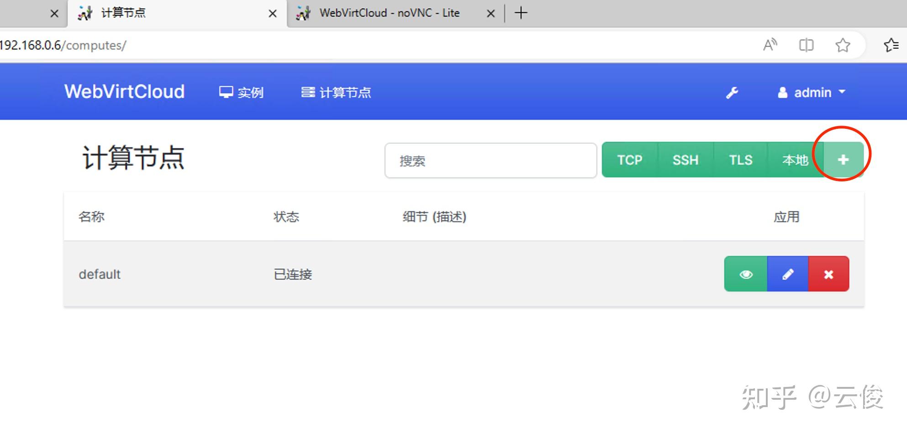Open 计算节点 in the navigation bar
Viewport: 907px width, 434px height.
tap(336, 93)
